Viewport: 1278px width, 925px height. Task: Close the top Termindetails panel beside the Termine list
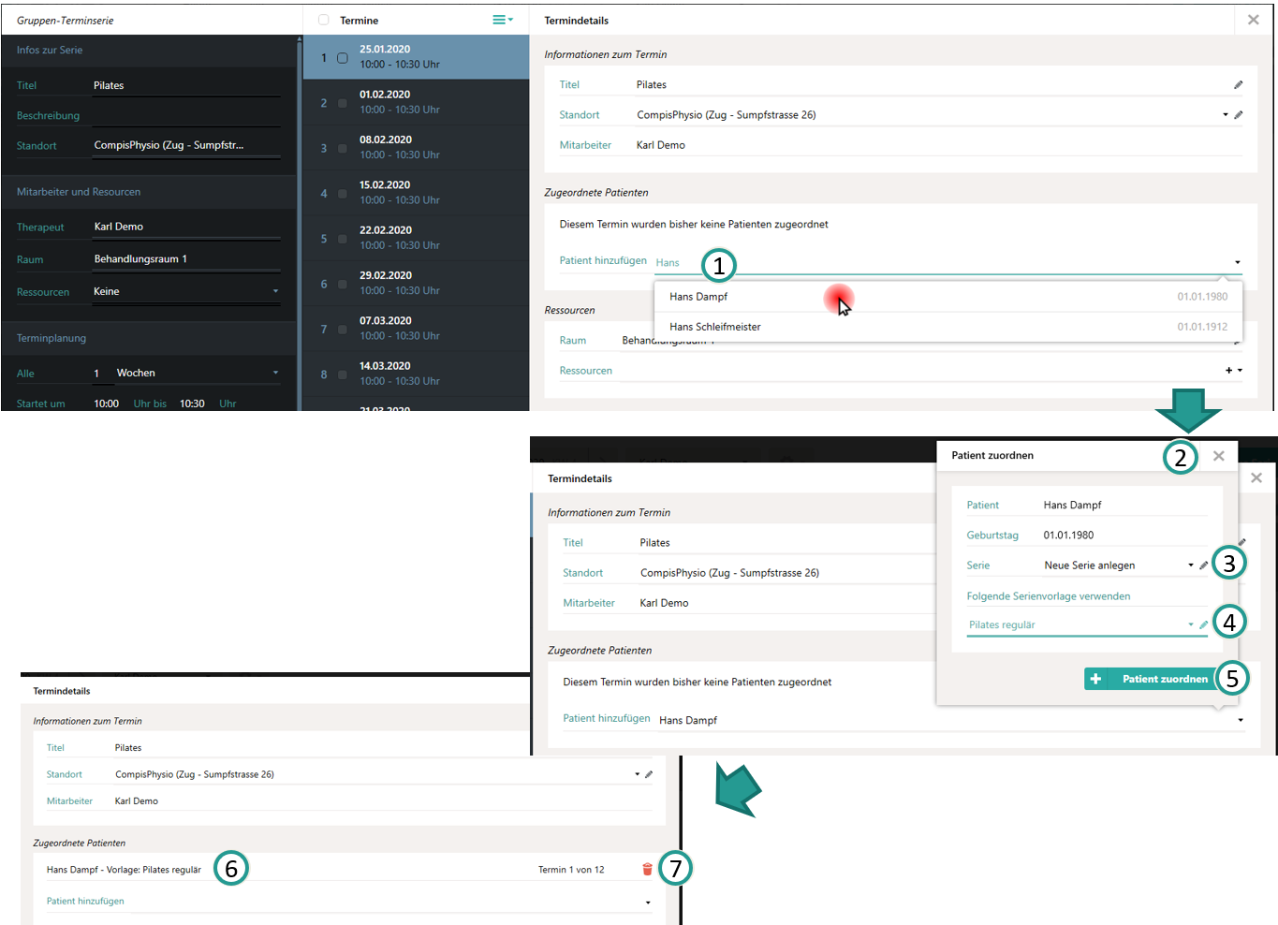pyautogui.click(x=1253, y=20)
